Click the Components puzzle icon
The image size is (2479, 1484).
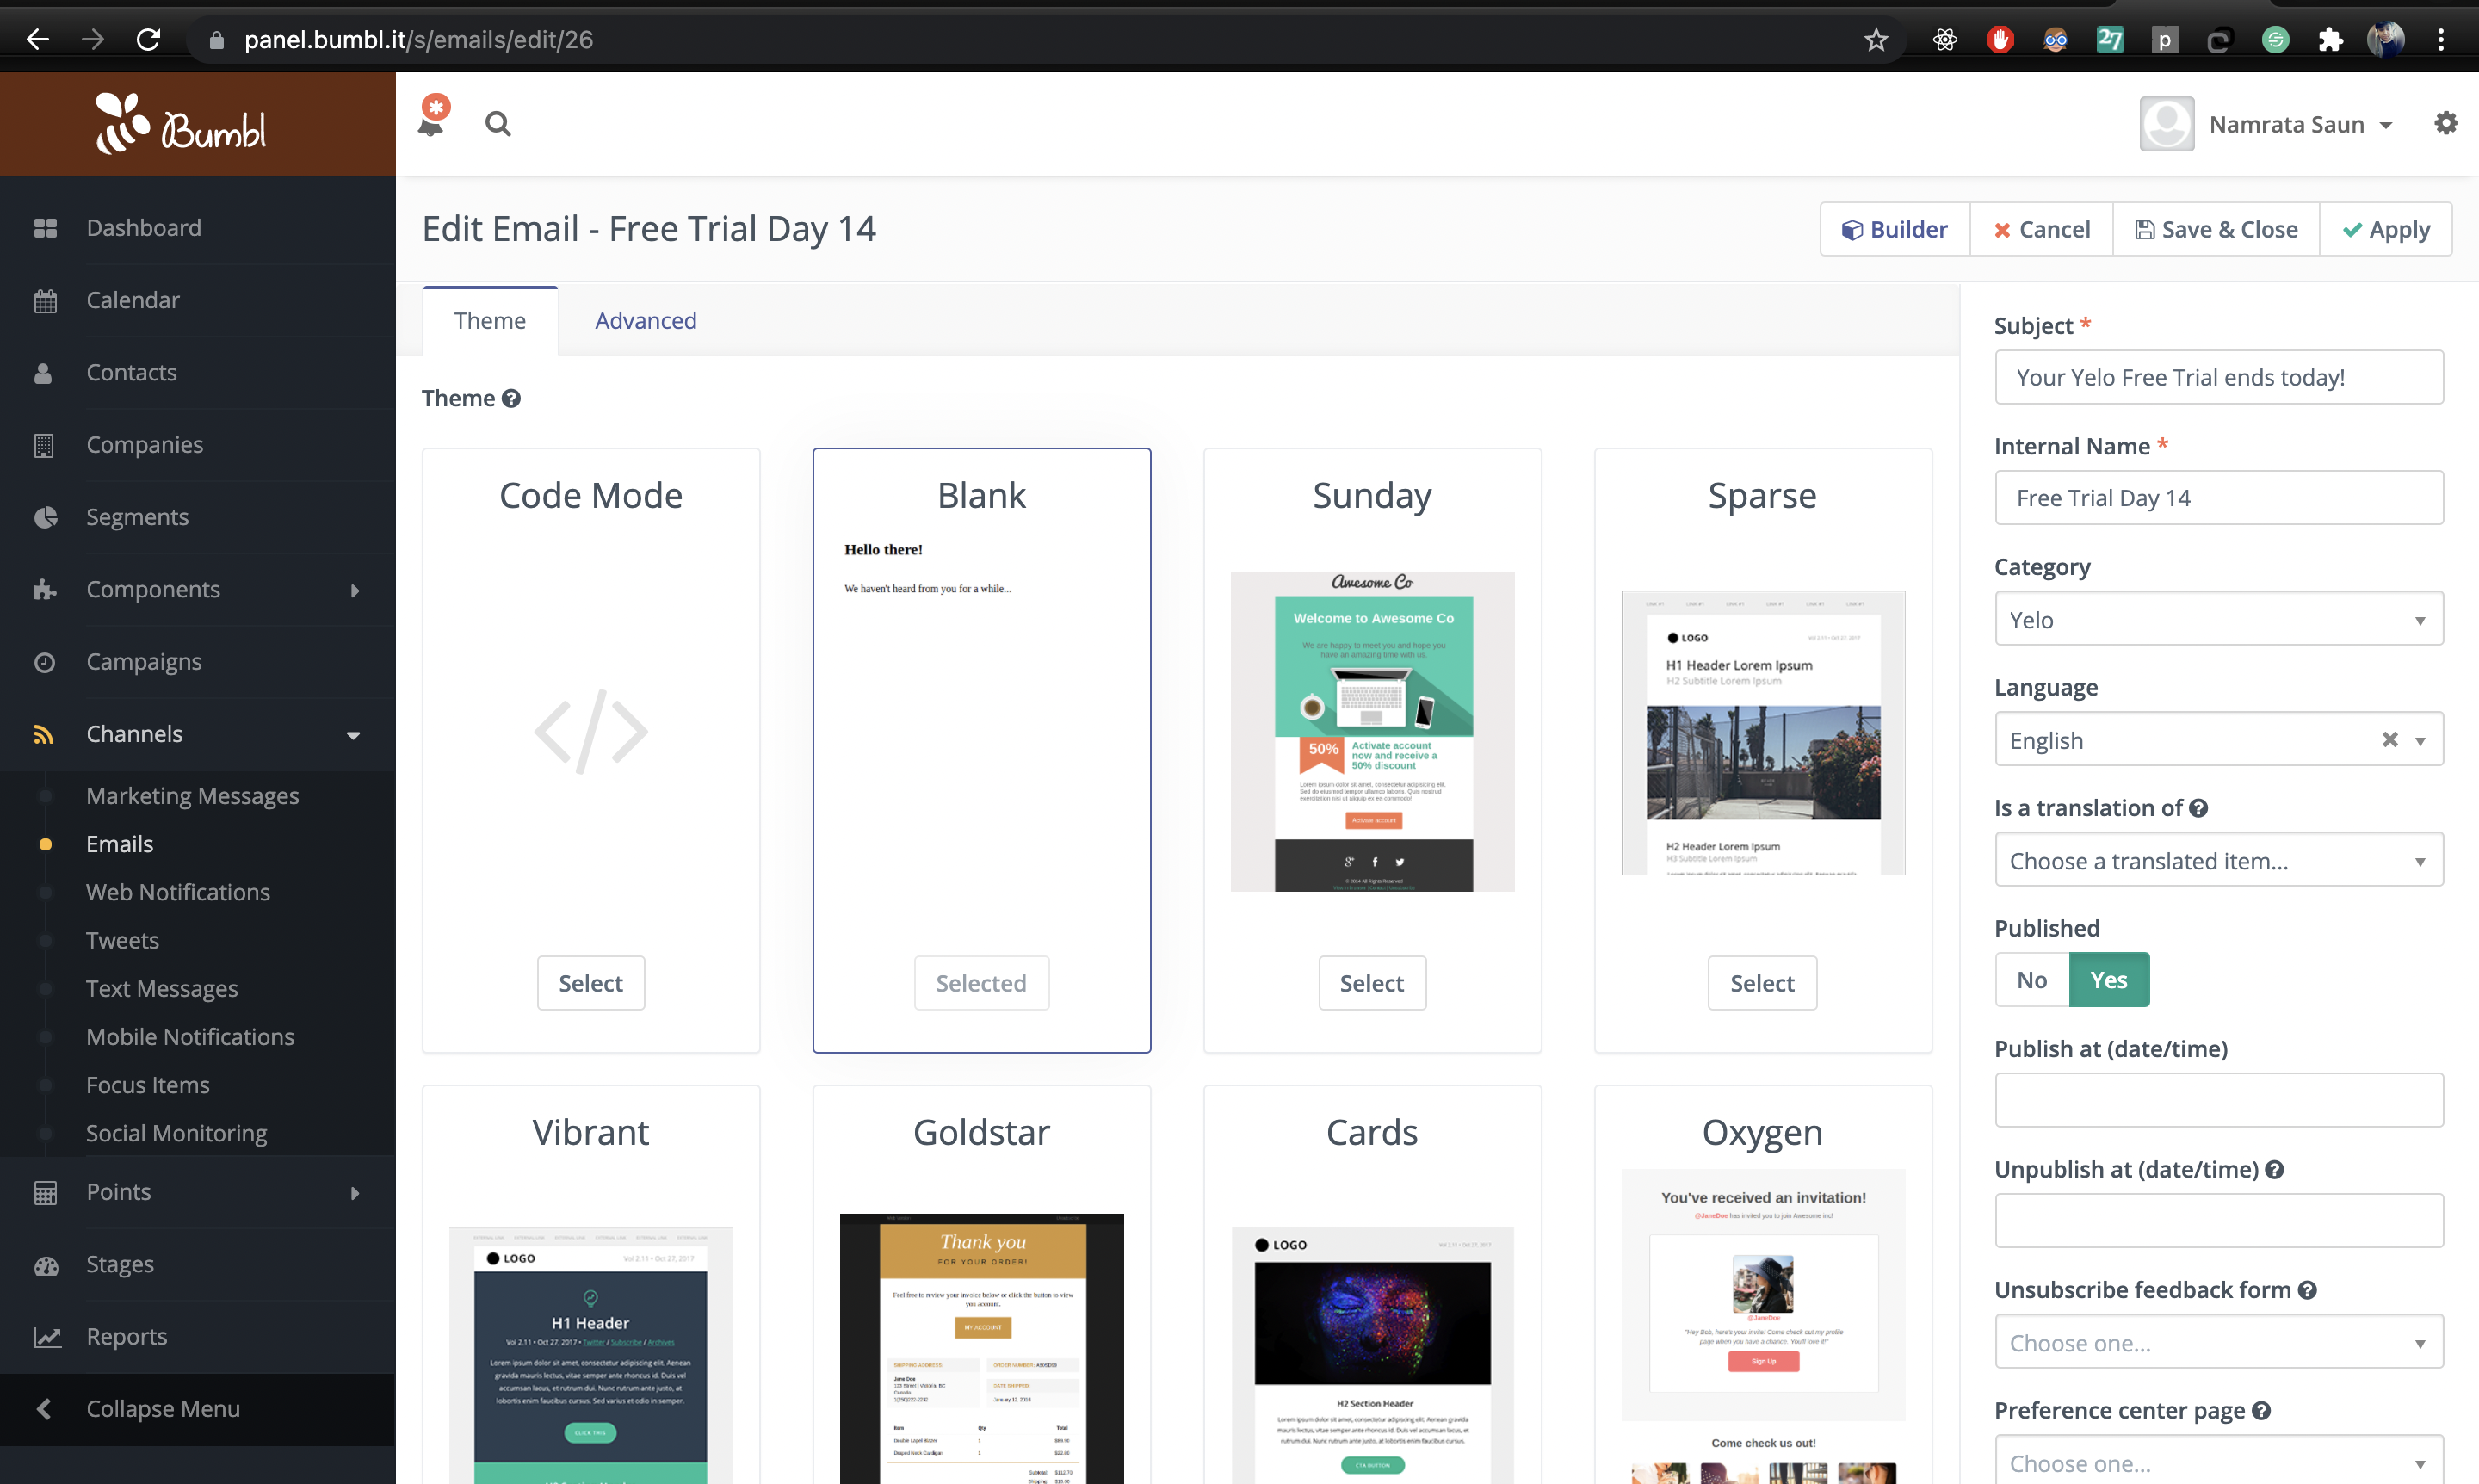(45, 589)
